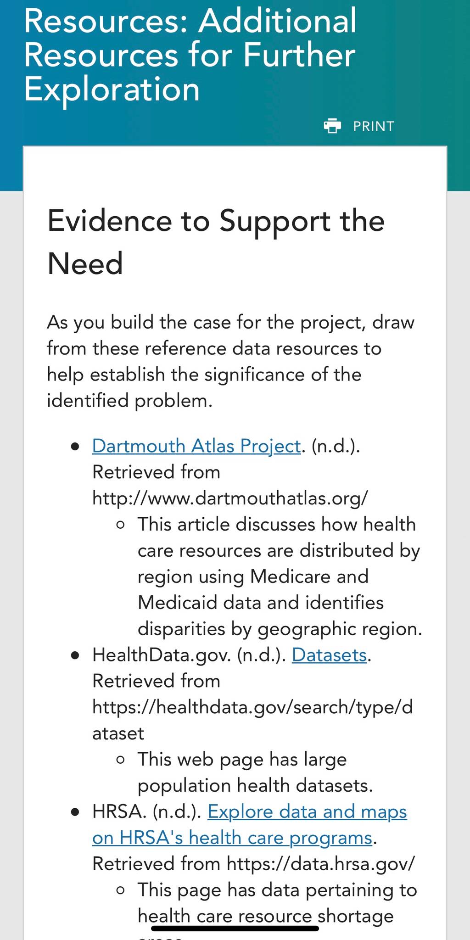Click the printer icon
470x940 pixels.
click(332, 126)
